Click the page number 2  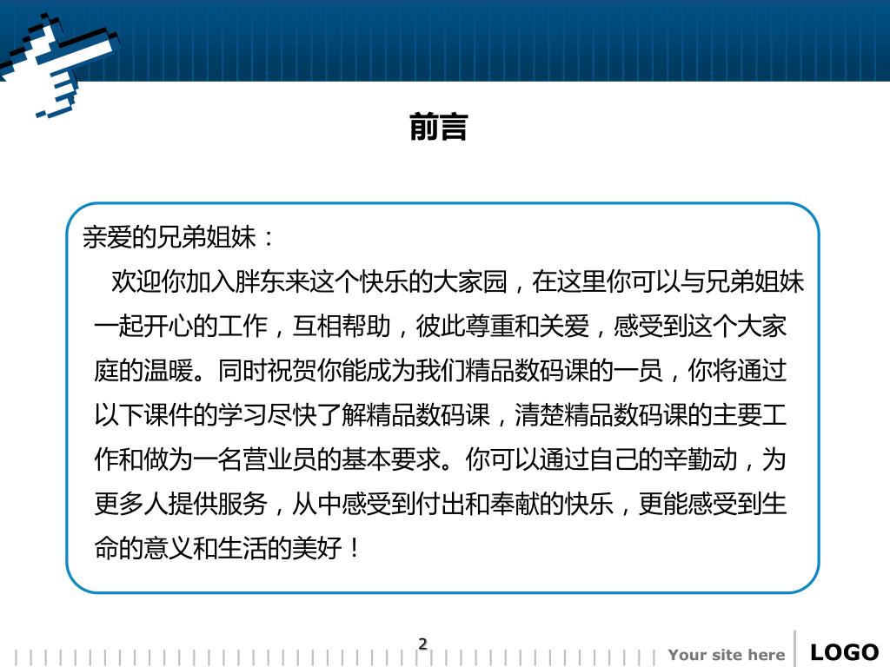tap(423, 644)
